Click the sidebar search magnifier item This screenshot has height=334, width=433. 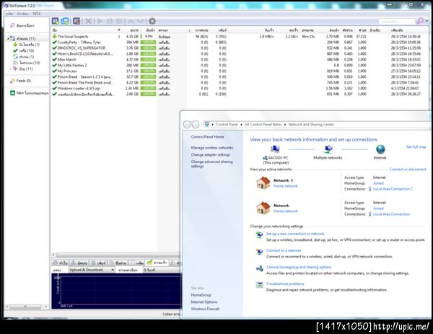click(x=22, y=25)
